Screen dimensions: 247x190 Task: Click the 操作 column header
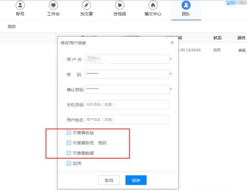(242, 38)
